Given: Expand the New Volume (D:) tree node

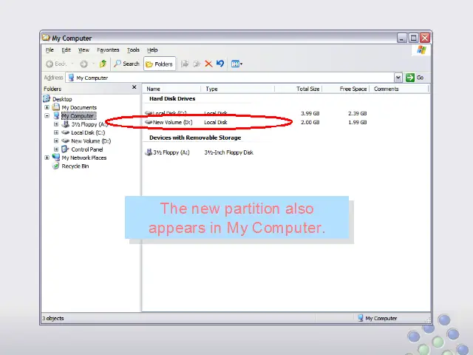Looking at the screenshot, I should click(56, 141).
